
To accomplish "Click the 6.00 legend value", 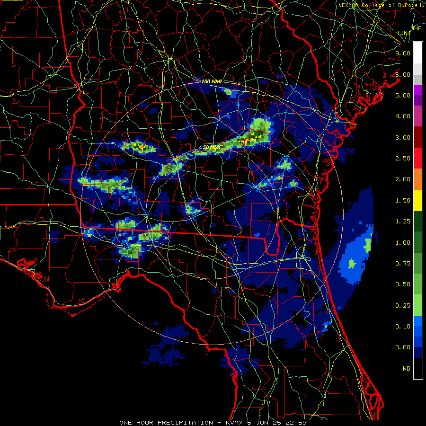I will click(x=403, y=74).
